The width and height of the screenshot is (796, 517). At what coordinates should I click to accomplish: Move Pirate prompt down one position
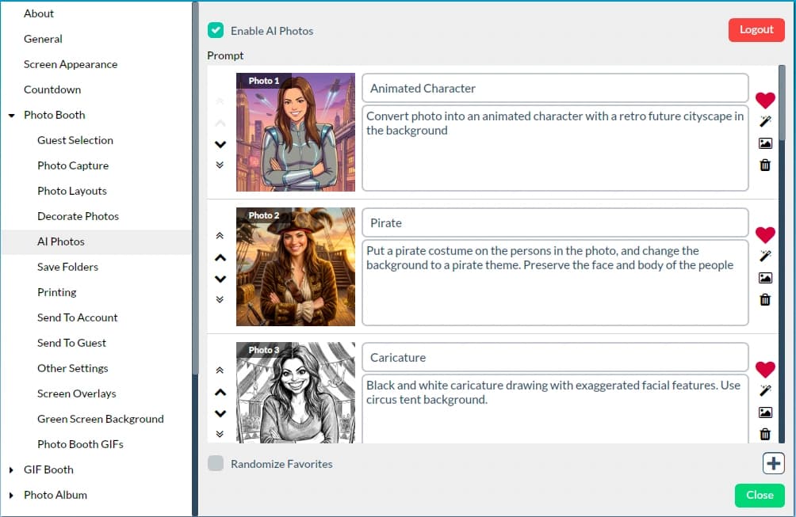220,279
